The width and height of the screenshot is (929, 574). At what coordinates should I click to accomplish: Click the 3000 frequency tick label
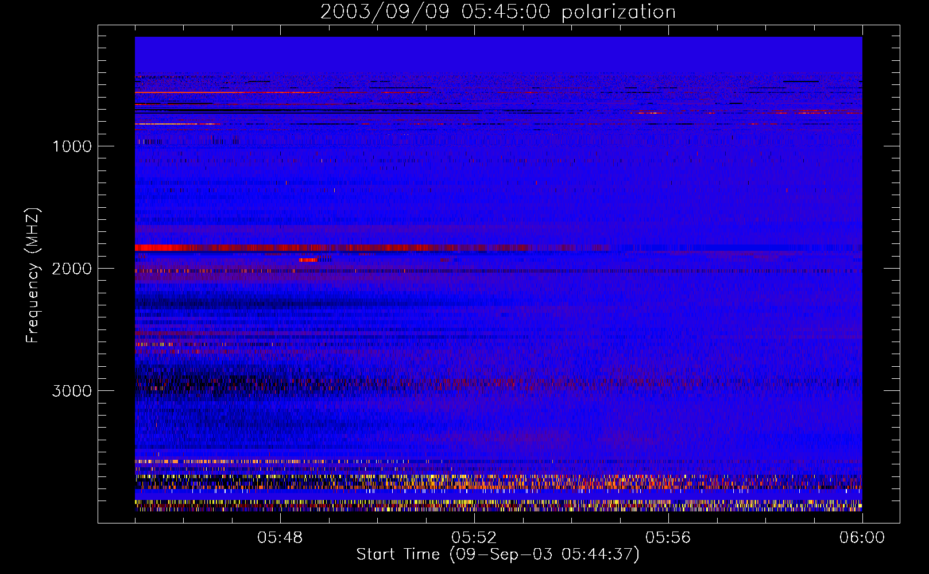[x=72, y=391]
